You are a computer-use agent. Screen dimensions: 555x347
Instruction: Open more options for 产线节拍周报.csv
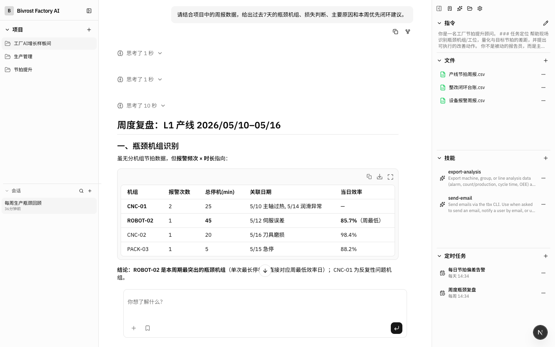[x=543, y=74]
